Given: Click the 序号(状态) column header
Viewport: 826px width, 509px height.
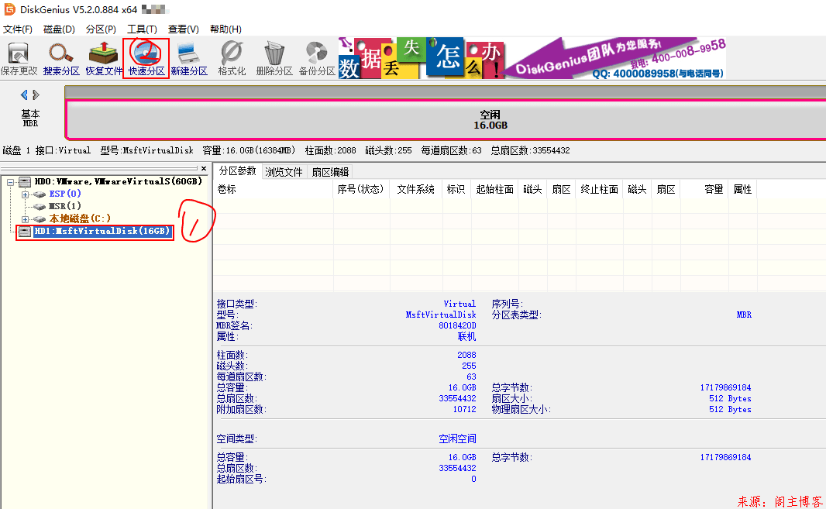Looking at the screenshot, I should click(x=361, y=189).
